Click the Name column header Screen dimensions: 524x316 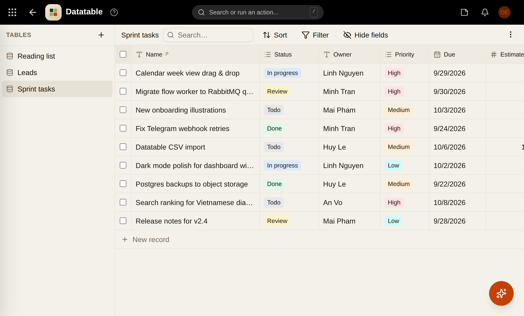click(195, 54)
